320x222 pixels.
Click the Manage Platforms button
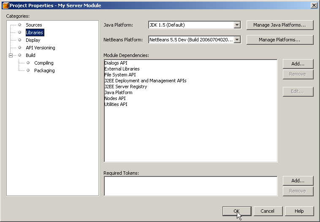(279, 40)
